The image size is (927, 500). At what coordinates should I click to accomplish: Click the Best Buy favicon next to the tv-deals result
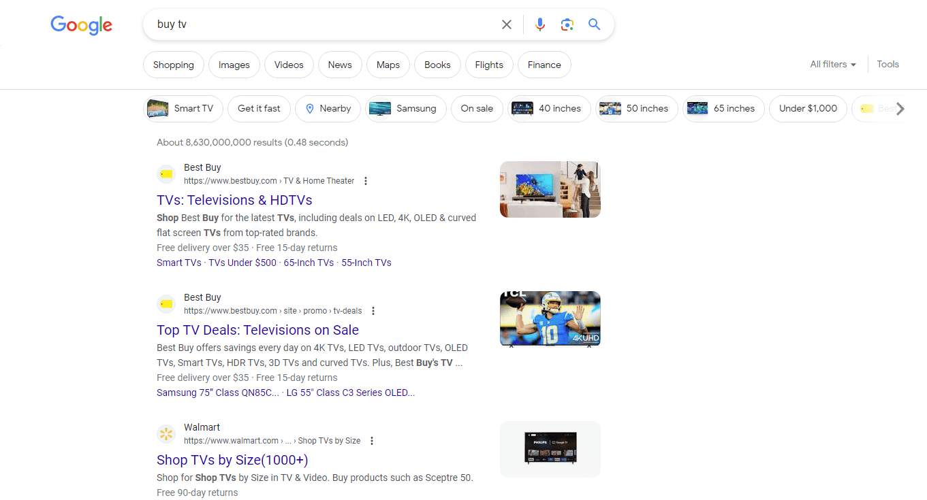166,304
